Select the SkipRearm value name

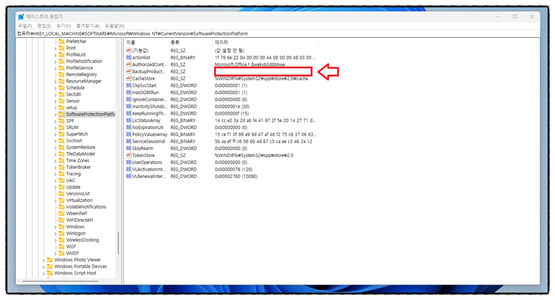pos(143,149)
